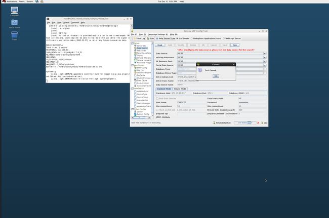Click the task progress bar in status bar
This screenshot has width=329, height=218.
point(245,123)
